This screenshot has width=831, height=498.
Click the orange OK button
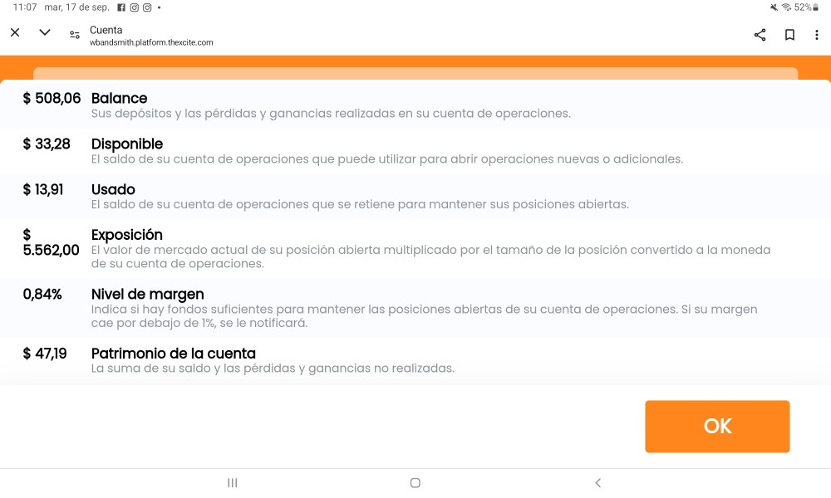pyautogui.click(x=717, y=426)
